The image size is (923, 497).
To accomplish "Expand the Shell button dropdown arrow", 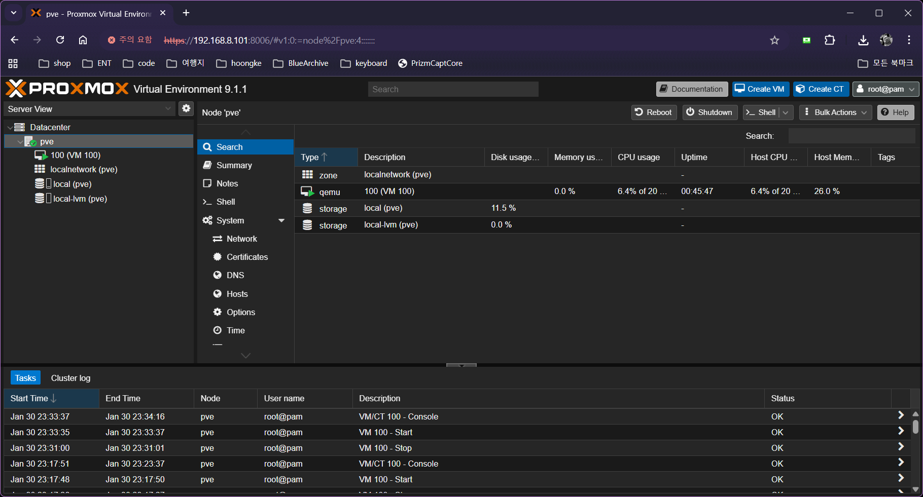I will [x=786, y=112].
